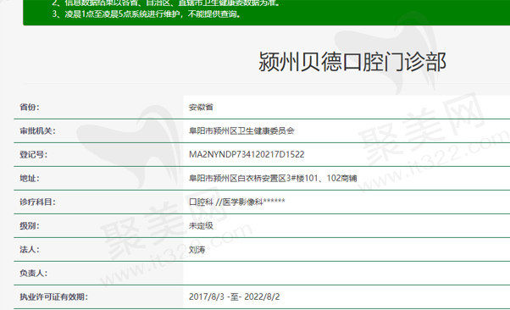Select the title 颍州贝德口腔门诊部
Screen dimensions: 510x310
pyautogui.click(x=352, y=62)
